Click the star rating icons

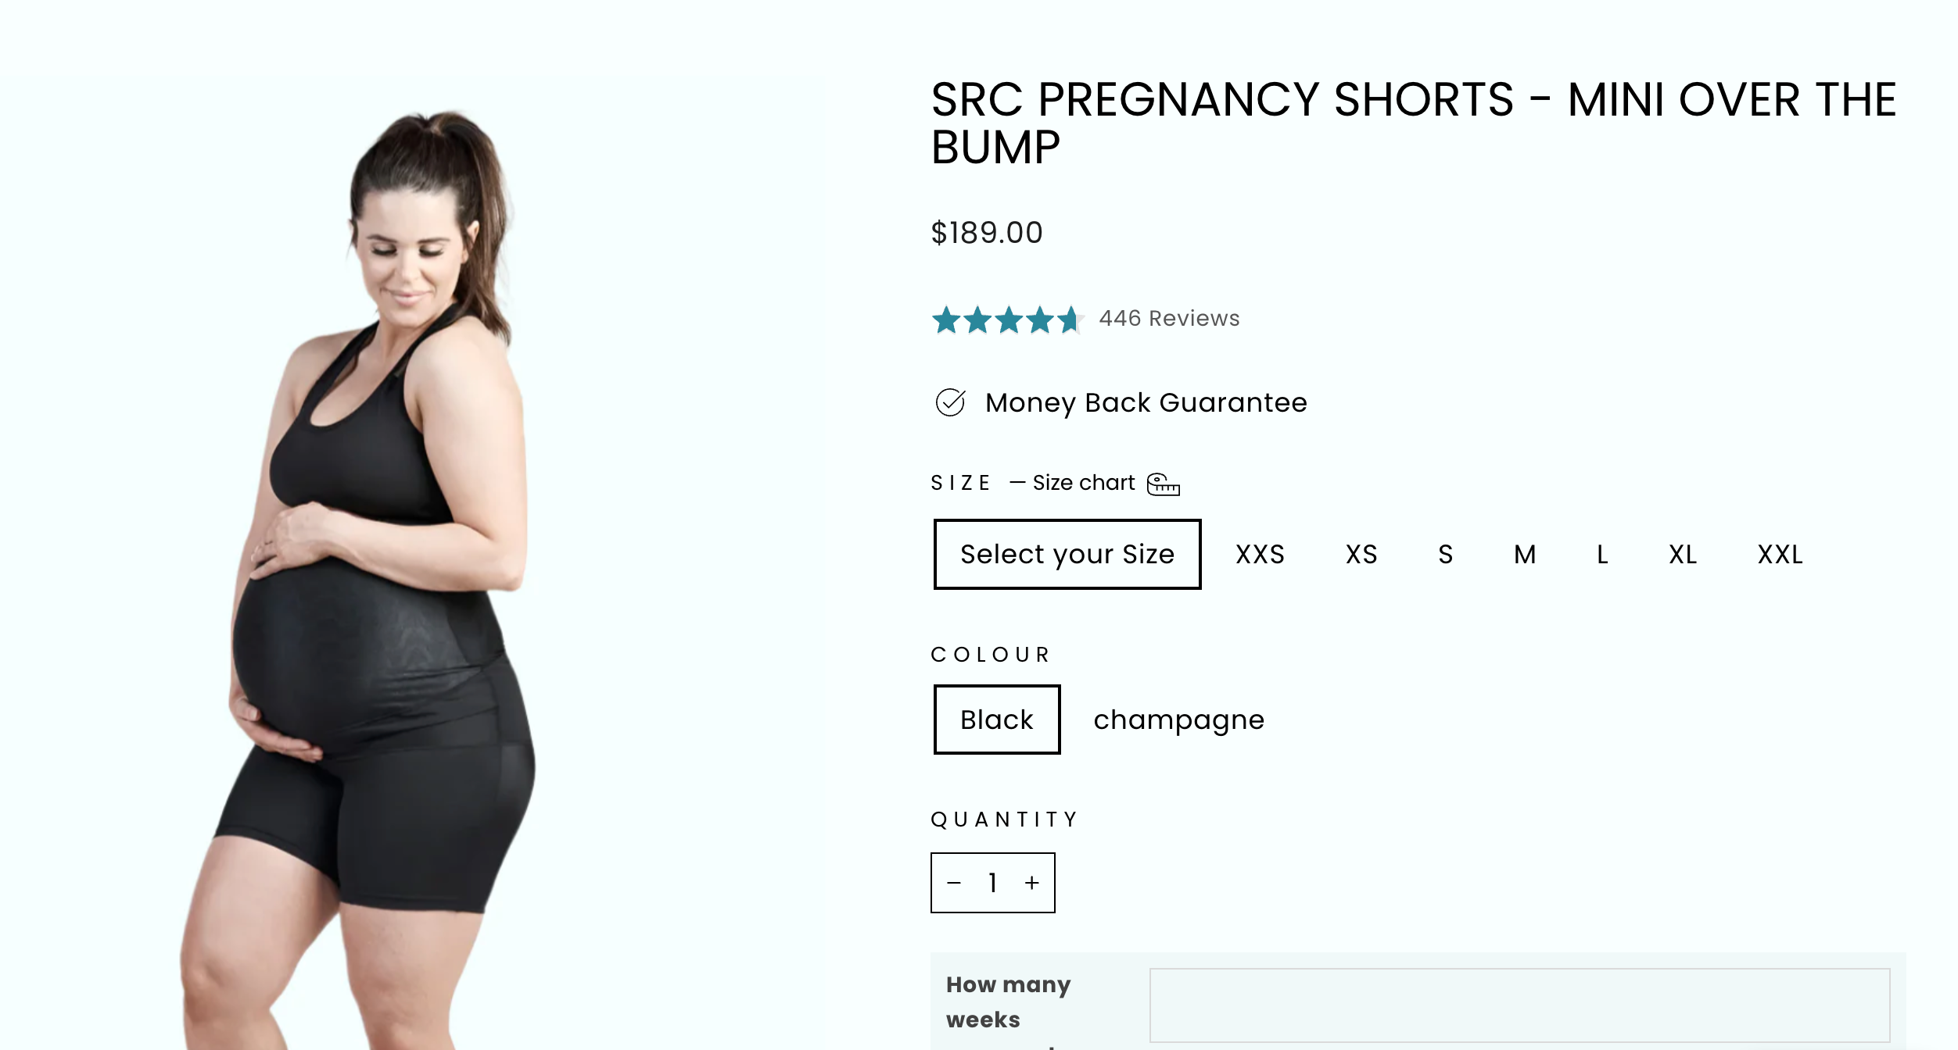click(1007, 320)
